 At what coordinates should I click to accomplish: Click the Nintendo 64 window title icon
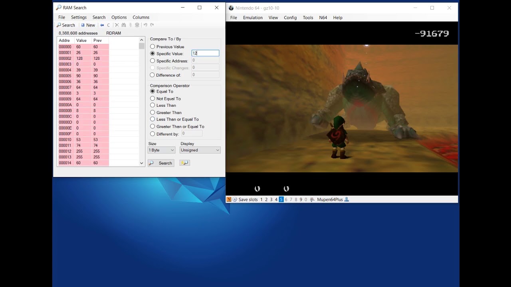coord(231,8)
